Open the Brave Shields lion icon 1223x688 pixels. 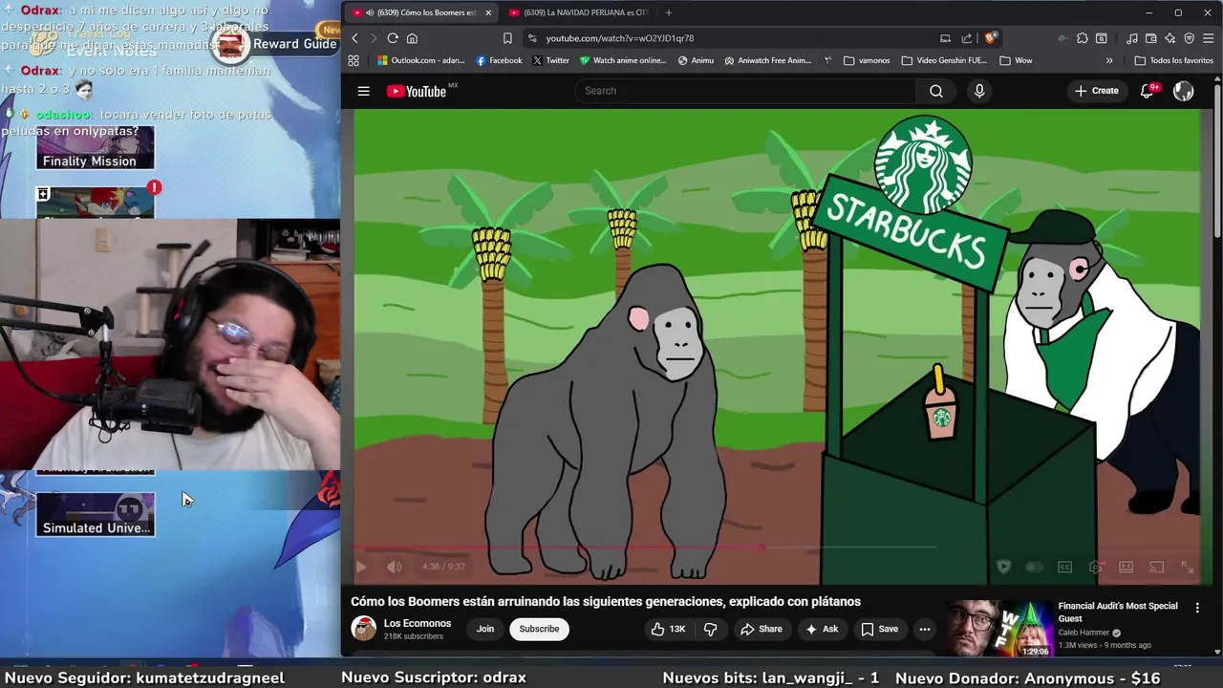click(x=991, y=38)
